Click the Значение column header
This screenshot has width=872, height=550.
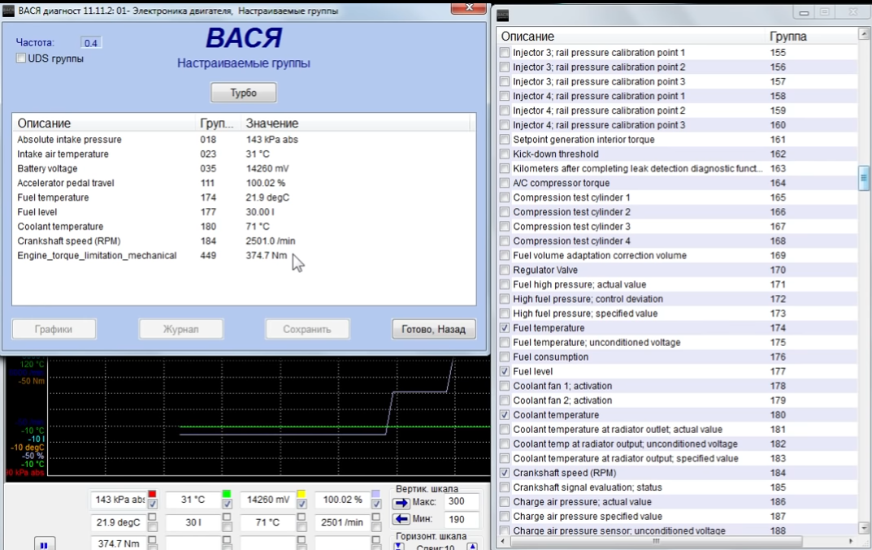(272, 123)
